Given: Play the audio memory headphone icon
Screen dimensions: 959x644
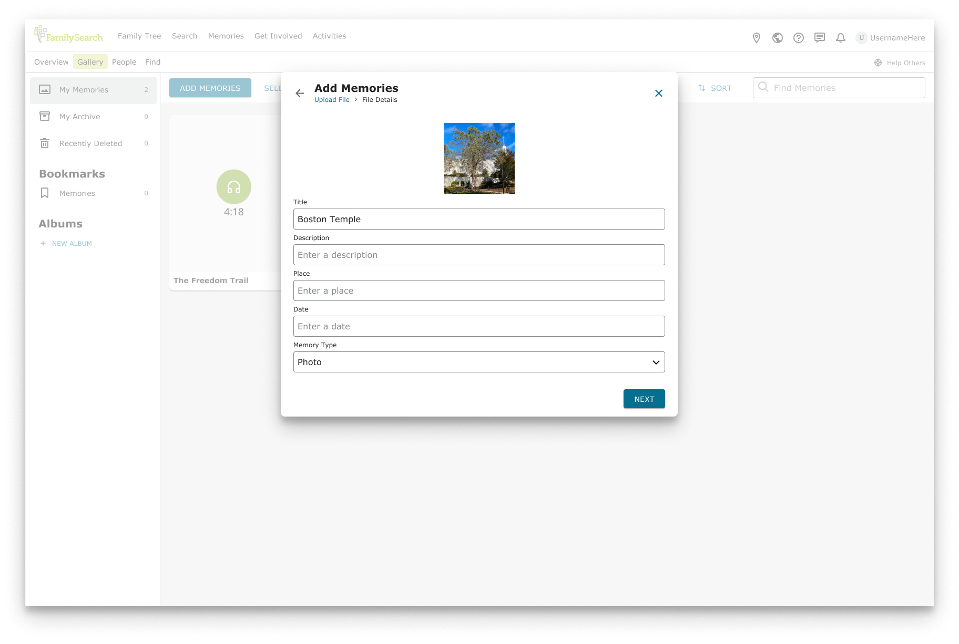Looking at the screenshot, I should [233, 187].
